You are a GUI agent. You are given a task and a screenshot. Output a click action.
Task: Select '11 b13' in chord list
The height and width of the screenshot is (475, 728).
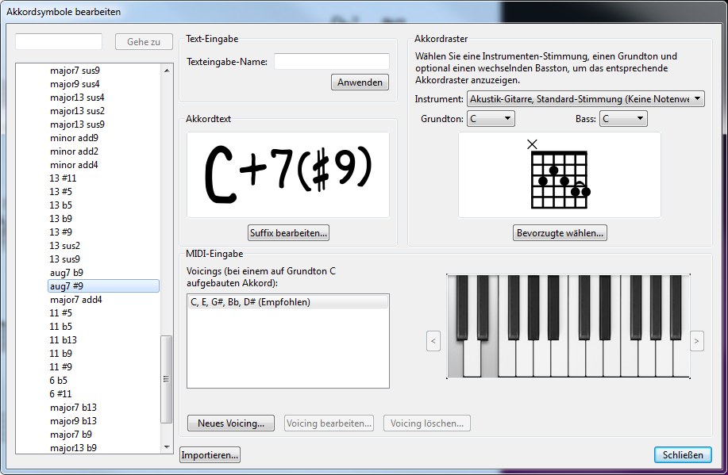(x=64, y=339)
